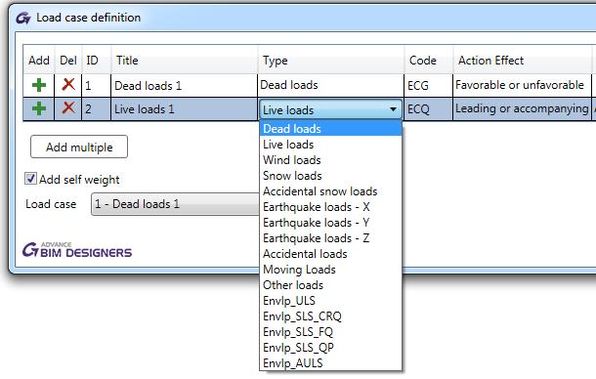Delete the Live loads 1 load case
Screen dimensions: 596x379
tap(68, 108)
